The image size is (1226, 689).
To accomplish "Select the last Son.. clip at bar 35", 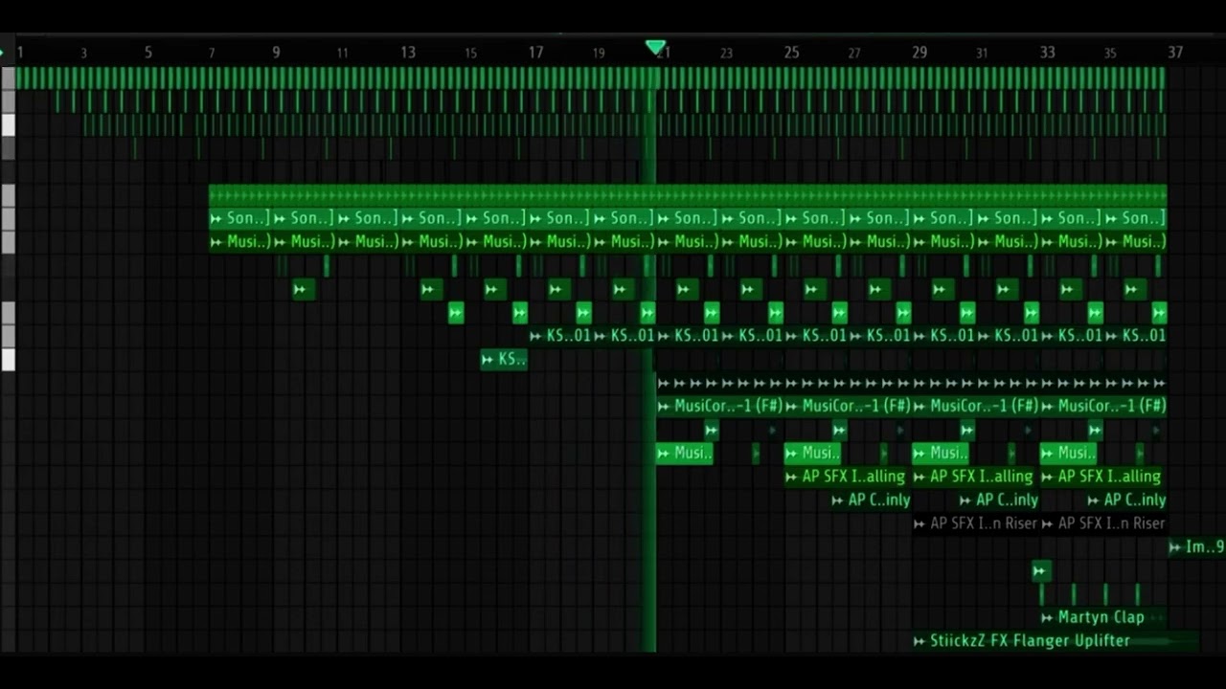I will click(1135, 218).
